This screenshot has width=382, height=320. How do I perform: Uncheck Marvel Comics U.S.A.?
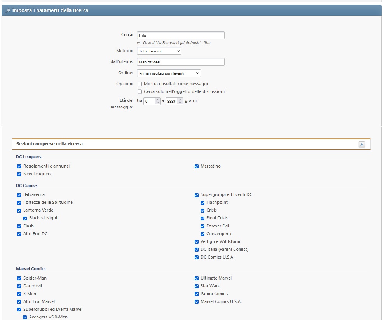tap(197, 302)
